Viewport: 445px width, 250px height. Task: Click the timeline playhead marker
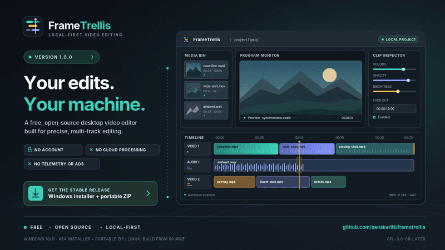(299, 142)
